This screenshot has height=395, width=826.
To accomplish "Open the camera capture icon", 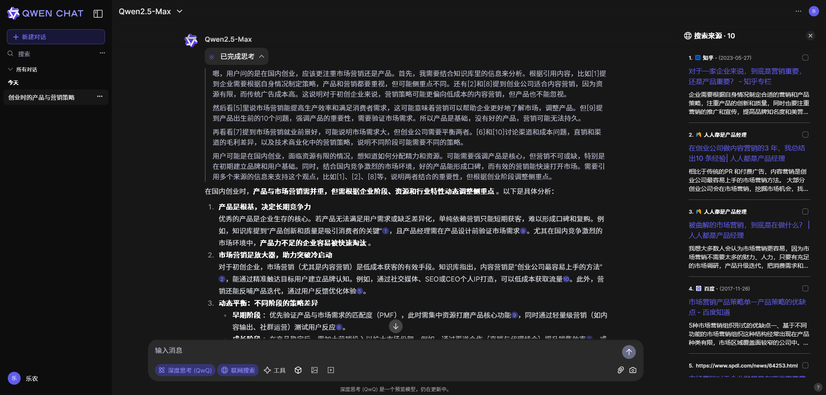I will (x=633, y=370).
